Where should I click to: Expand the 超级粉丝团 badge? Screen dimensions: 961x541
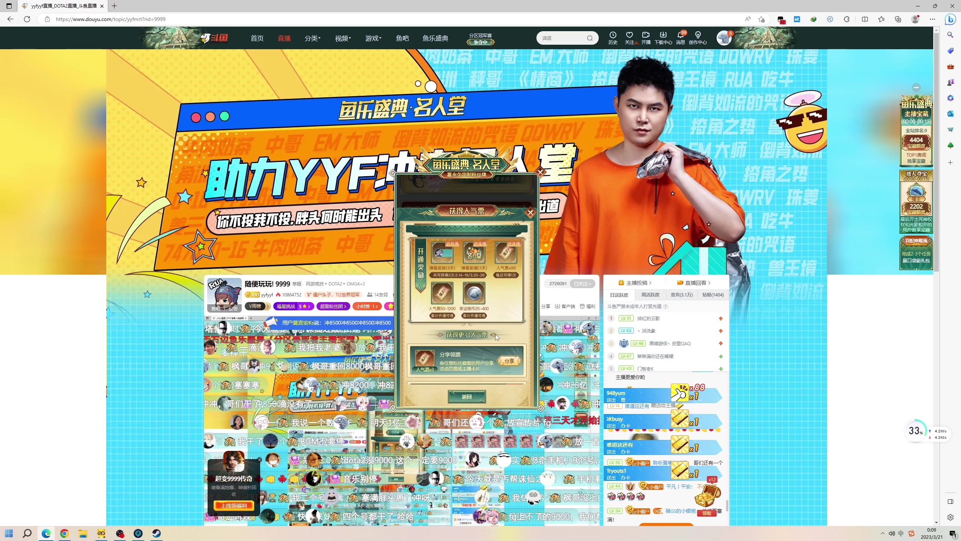pos(333,306)
